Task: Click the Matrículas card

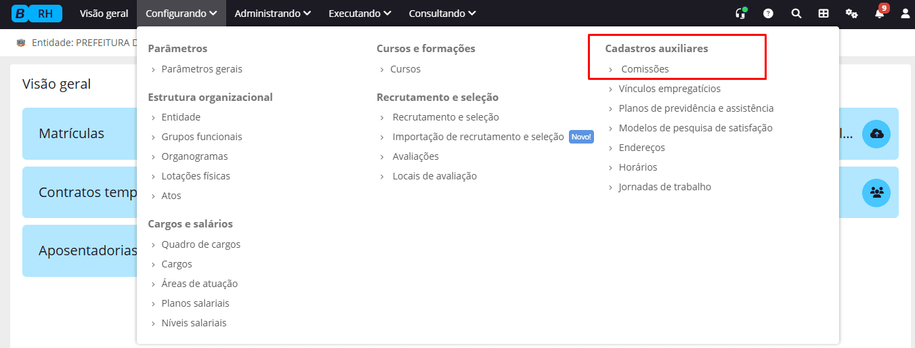Action: point(80,133)
